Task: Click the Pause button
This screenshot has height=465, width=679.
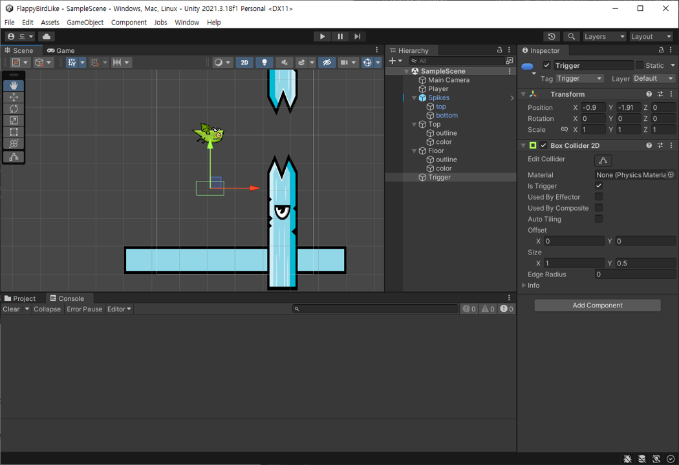Action: (340, 36)
